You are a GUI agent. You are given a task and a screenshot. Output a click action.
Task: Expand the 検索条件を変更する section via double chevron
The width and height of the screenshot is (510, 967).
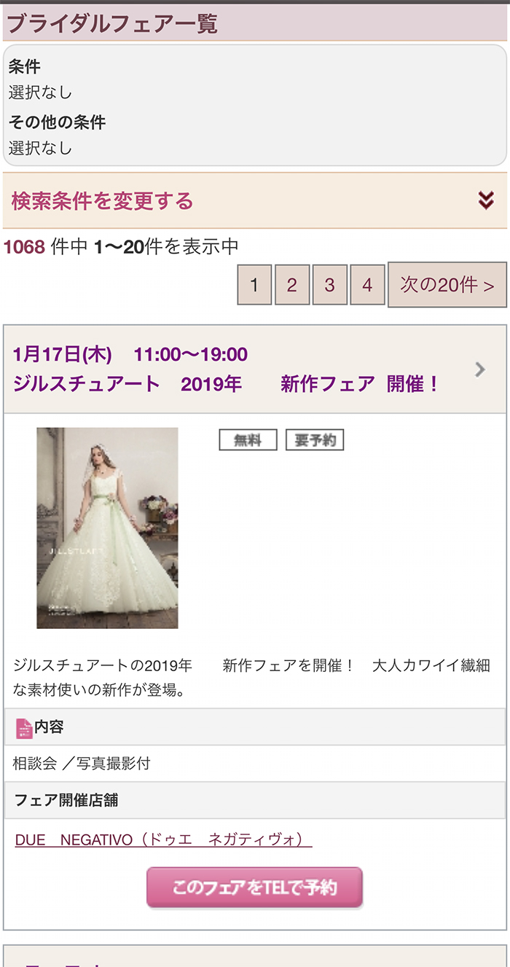[486, 200]
